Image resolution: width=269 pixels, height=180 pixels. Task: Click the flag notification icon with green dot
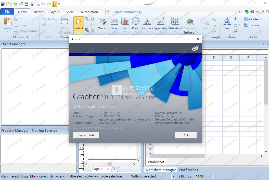click(x=246, y=11)
